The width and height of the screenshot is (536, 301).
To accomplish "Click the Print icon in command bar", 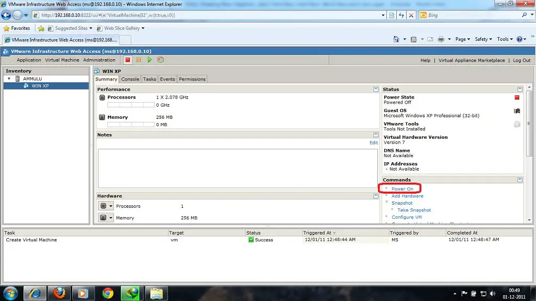I will [x=441, y=39].
